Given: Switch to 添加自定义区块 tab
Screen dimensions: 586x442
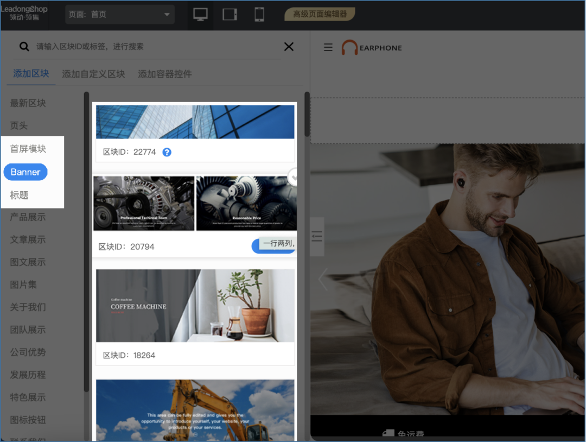Looking at the screenshot, I should 93,74.
